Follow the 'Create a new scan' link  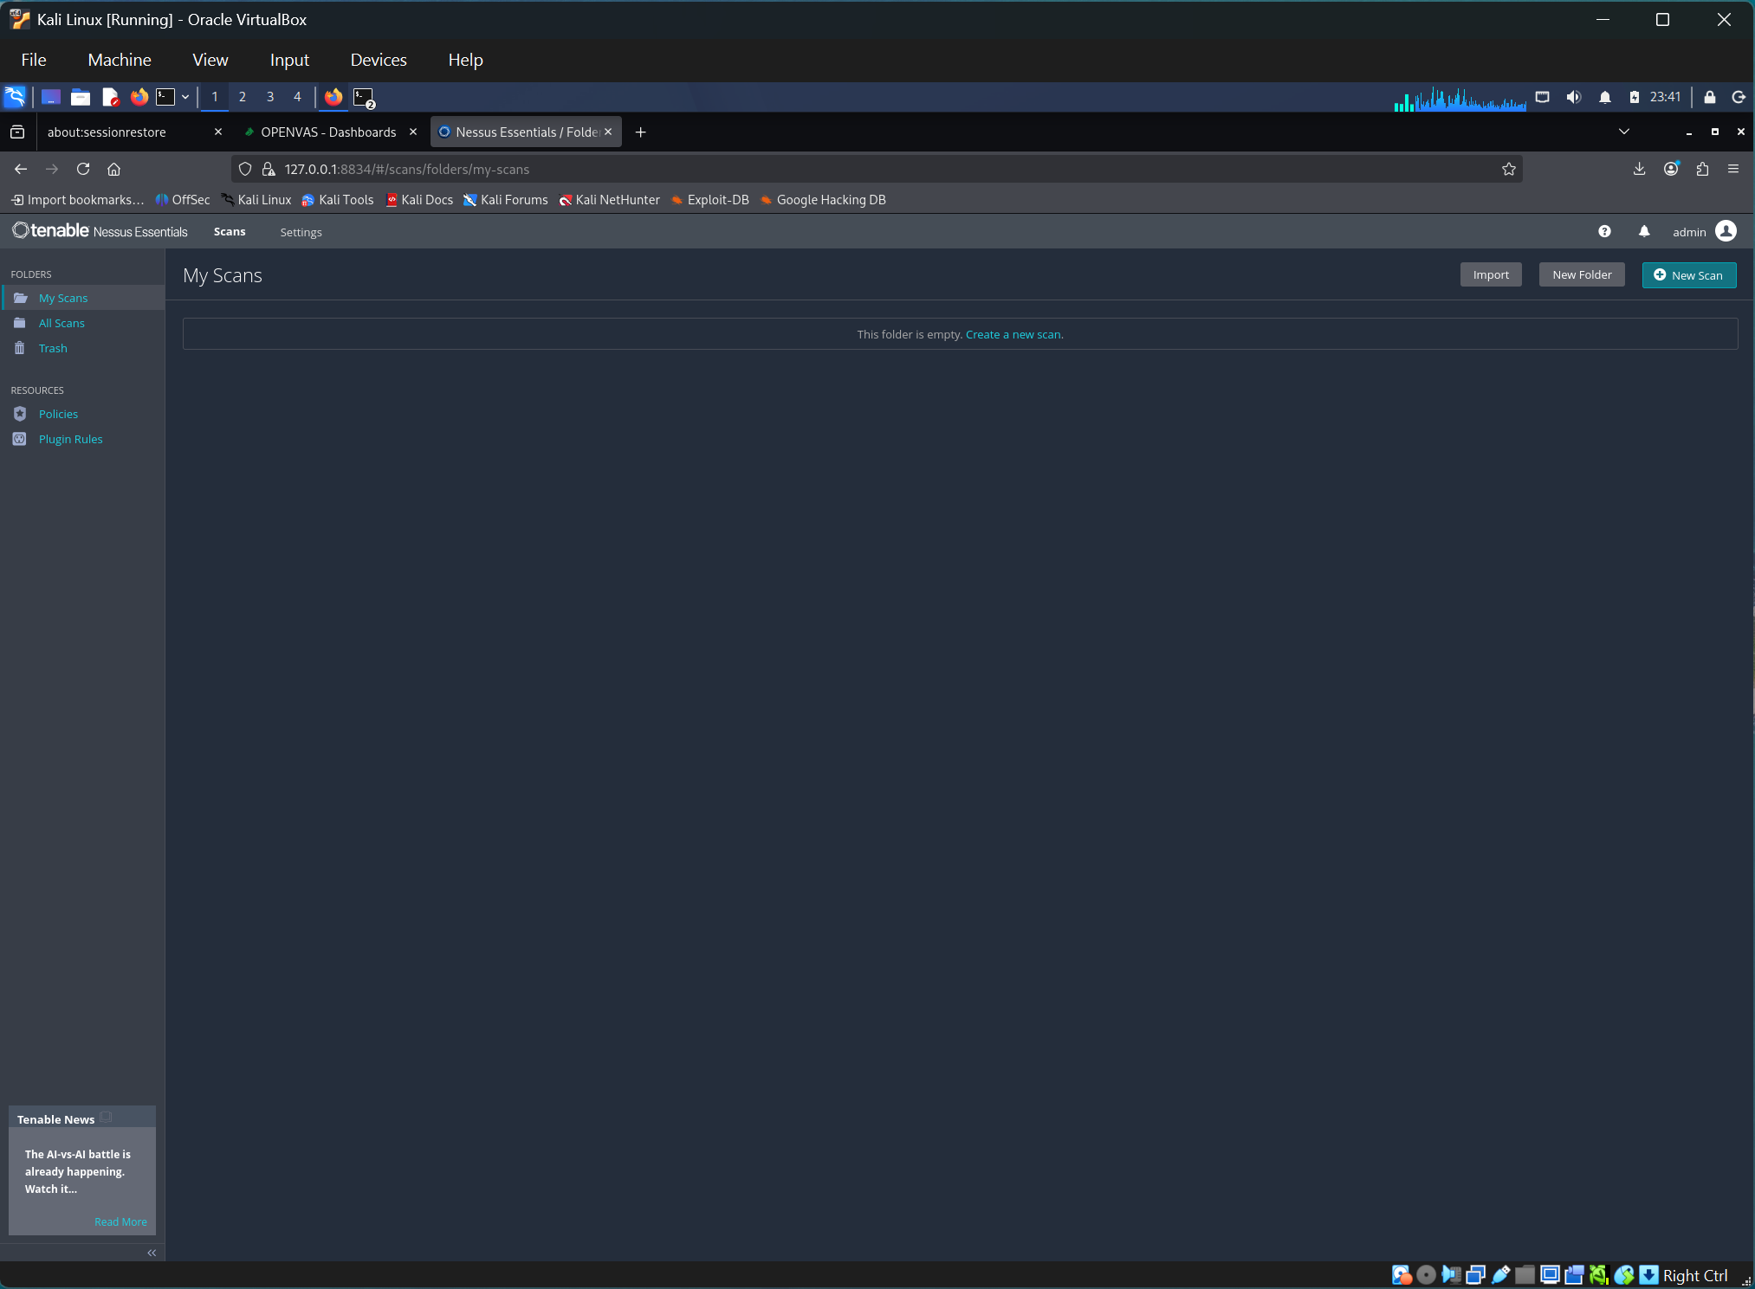click(1014, 334)
